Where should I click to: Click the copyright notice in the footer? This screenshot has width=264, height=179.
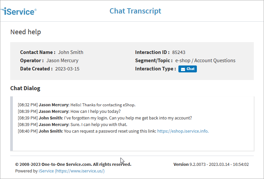73,164
